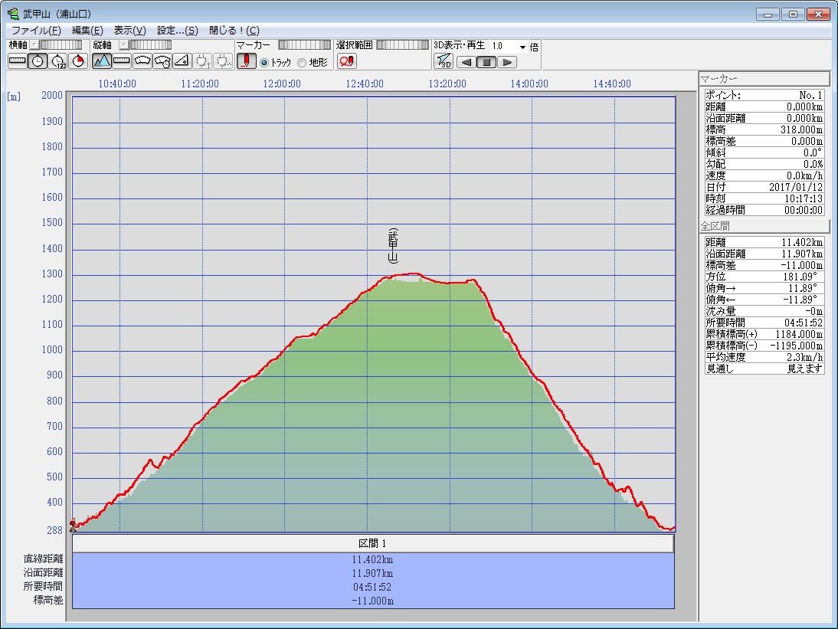Select the 地形 radio button

pos(302,63)
